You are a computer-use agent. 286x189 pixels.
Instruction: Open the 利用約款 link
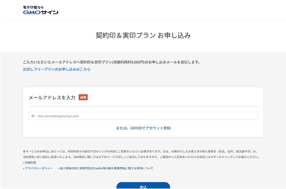coord(30,163)
